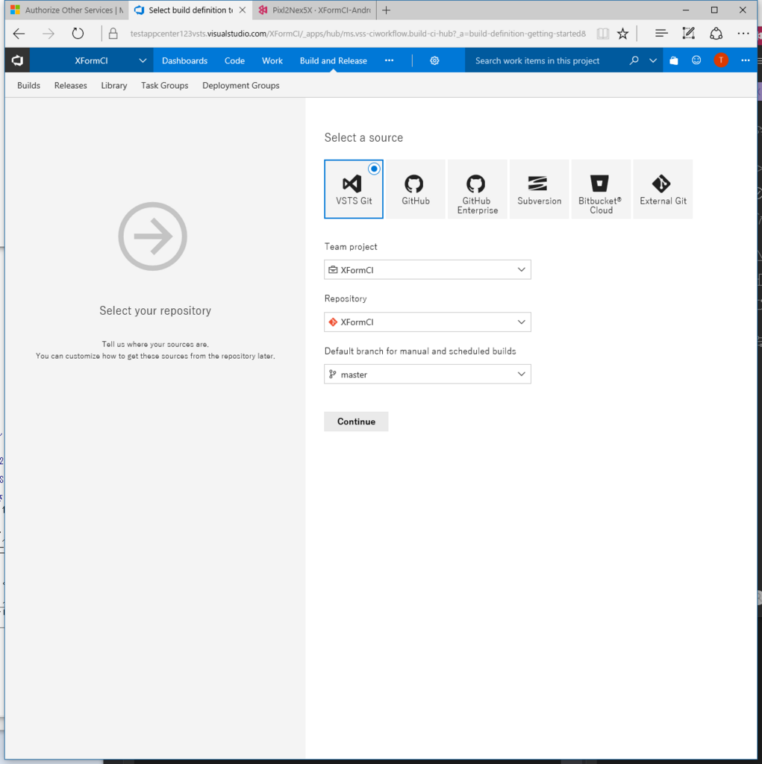Click the large arrow repository graphic
This screenshot has height=764, width=762.
[152, 237]
